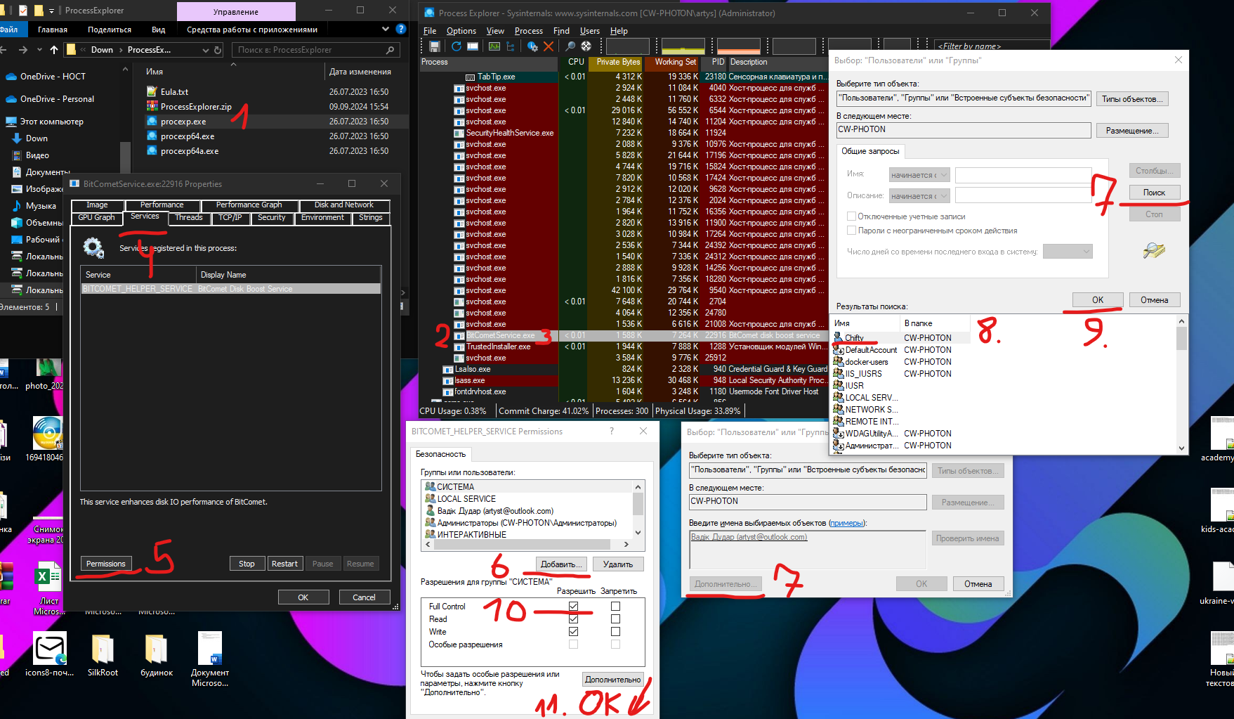
Task: Open the 'Описание' 'начинается с' dropdown
Action: (x=919, y=196)
